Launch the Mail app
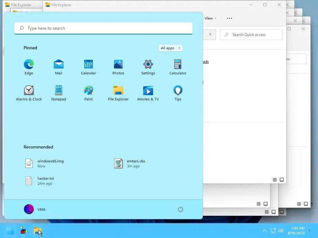This screenshot has height=238, width=318. (59, 67)
